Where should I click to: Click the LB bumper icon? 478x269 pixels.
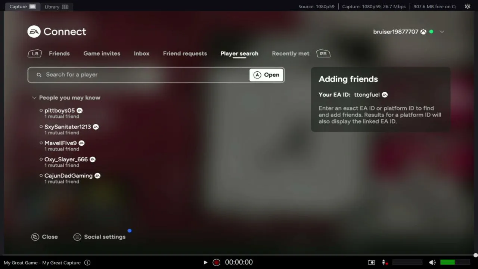[x=35, y=53]
